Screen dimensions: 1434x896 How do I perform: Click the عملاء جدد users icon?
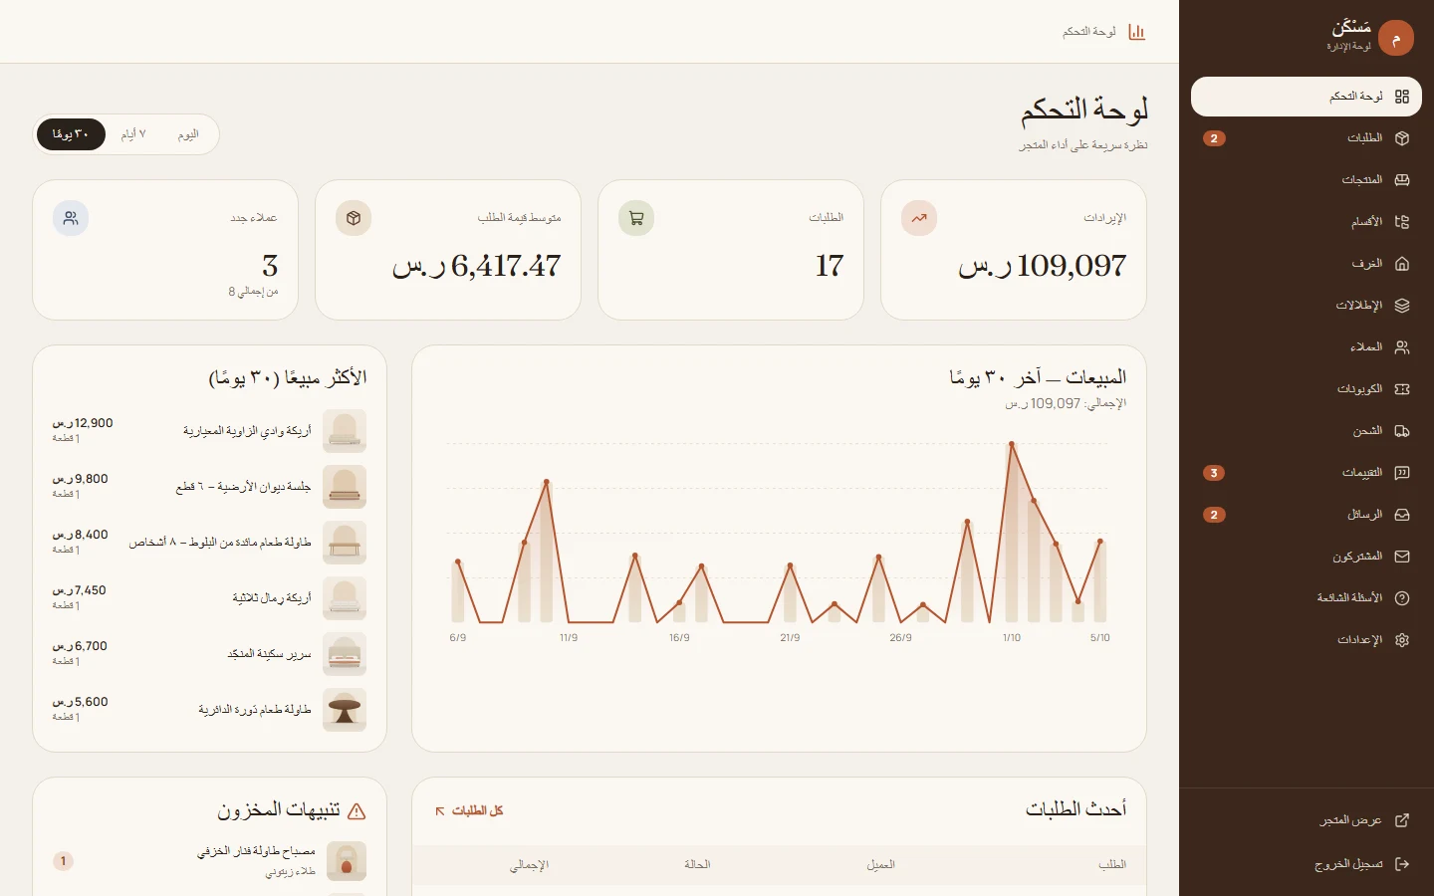click(x=71, y=218)
